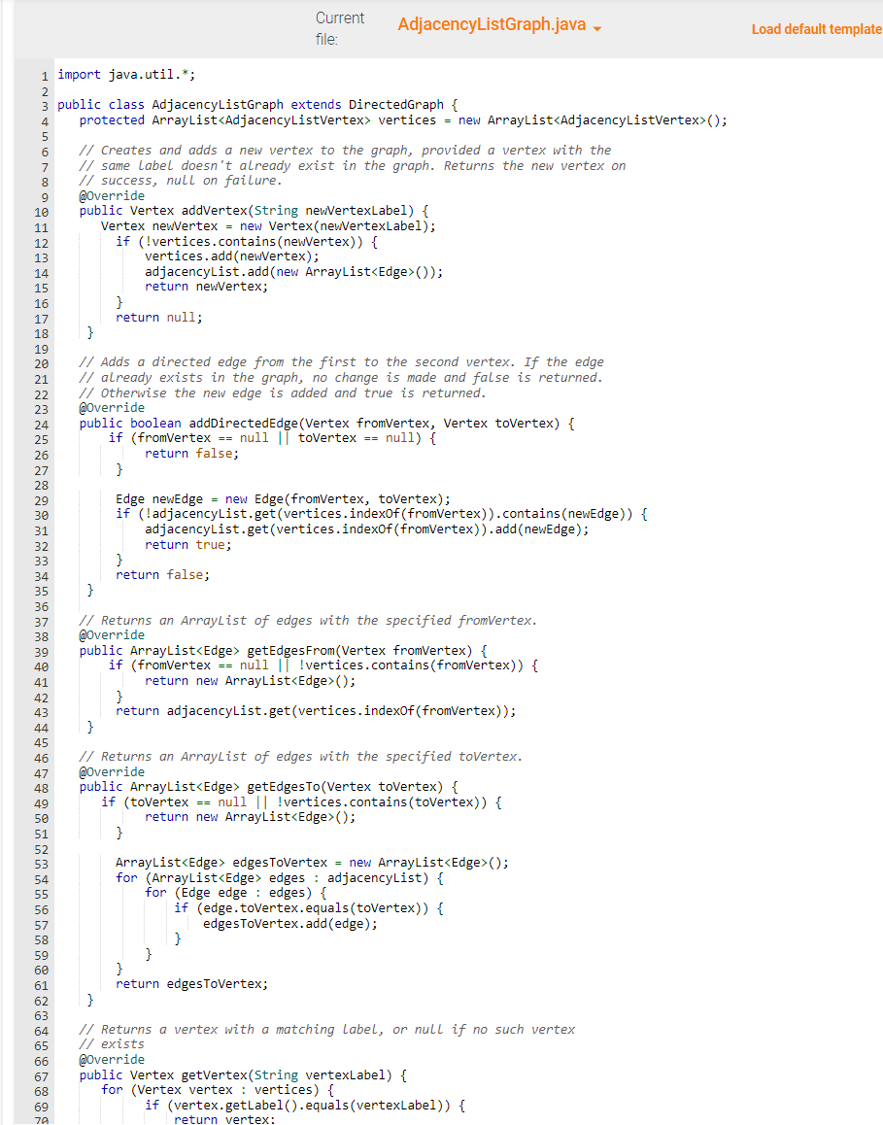Click the Load default template link
The image size is (883, 1125).
point(816,29)
